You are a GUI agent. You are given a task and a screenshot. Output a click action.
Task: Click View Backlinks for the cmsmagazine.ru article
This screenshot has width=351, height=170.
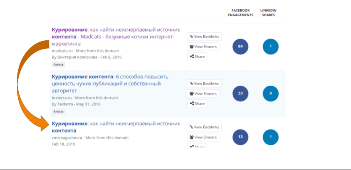pyautogui.click(x=204, y=127)
